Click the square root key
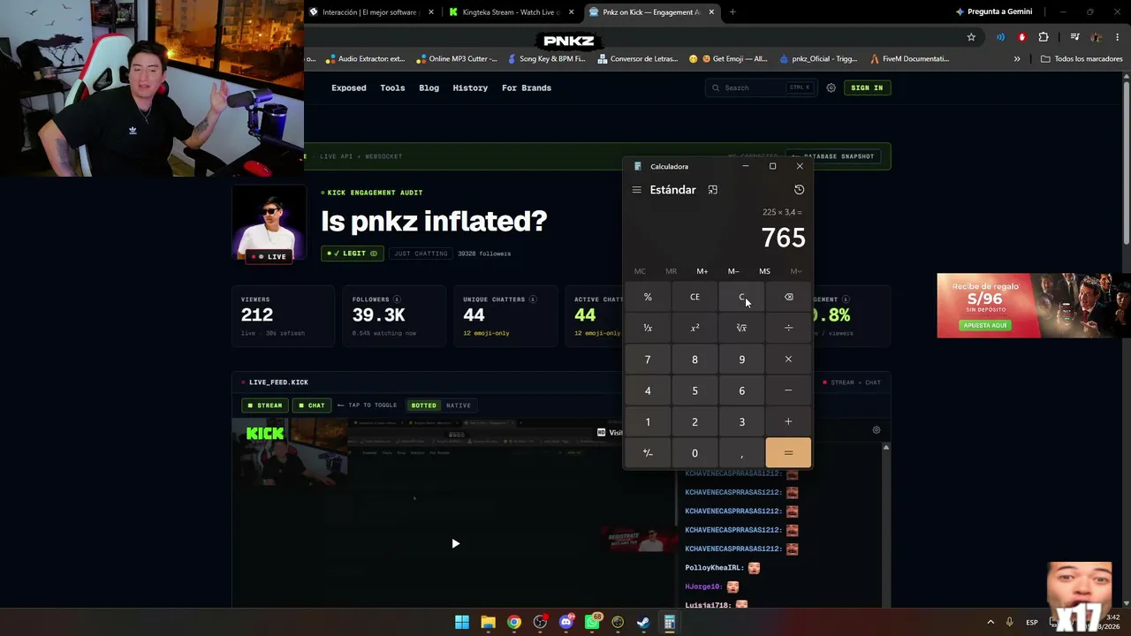Viewport: 1131px width, 636px height. click(741, 328)
